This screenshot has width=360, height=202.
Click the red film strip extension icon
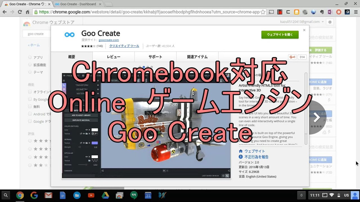click(x=280, y=12)
